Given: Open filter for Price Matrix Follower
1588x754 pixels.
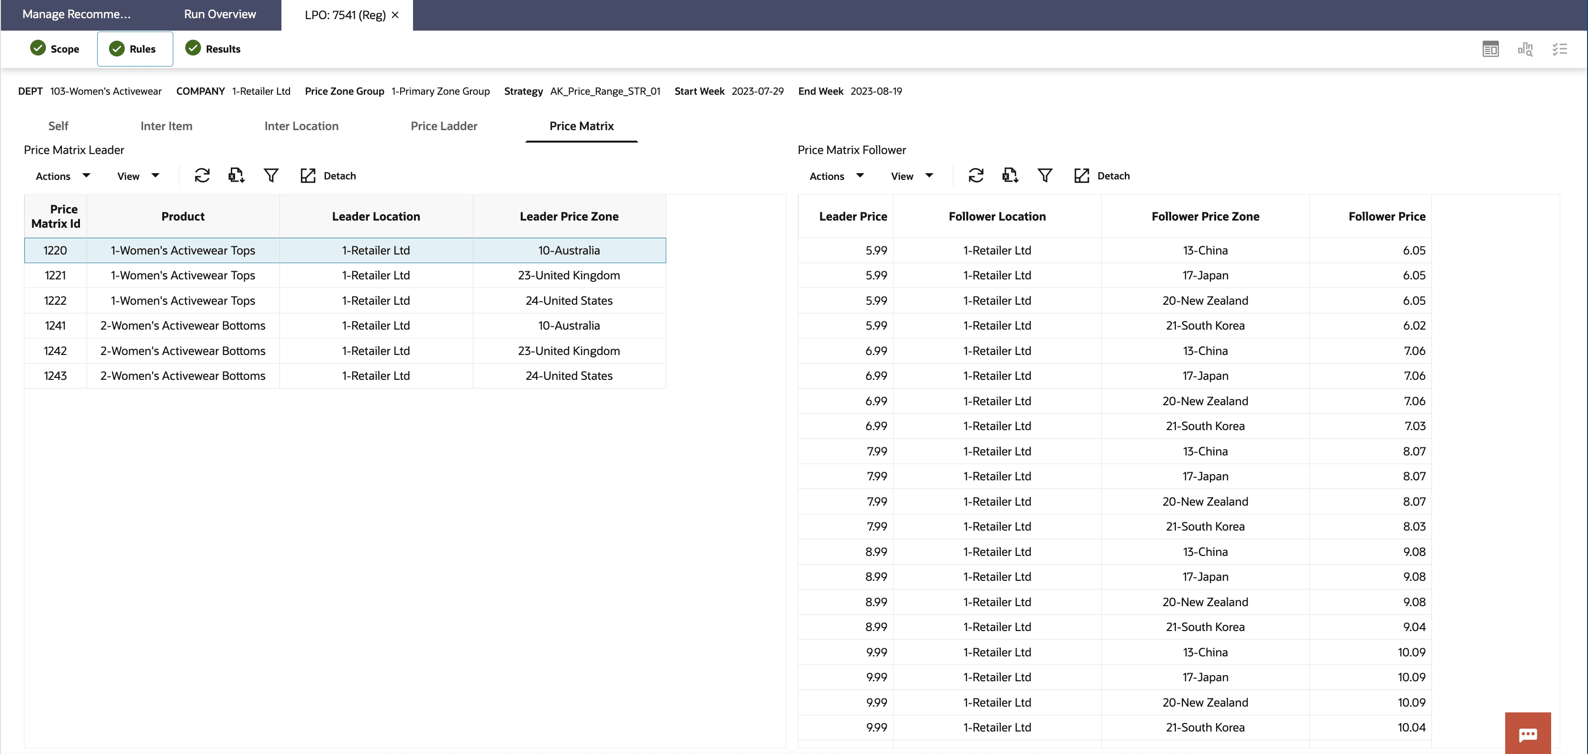Looking at the screenshot, I should coord(1044,176).
